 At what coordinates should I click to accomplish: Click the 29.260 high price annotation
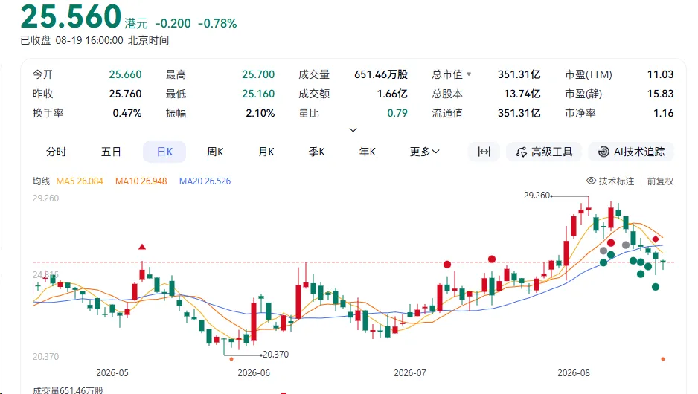(537, 196)
